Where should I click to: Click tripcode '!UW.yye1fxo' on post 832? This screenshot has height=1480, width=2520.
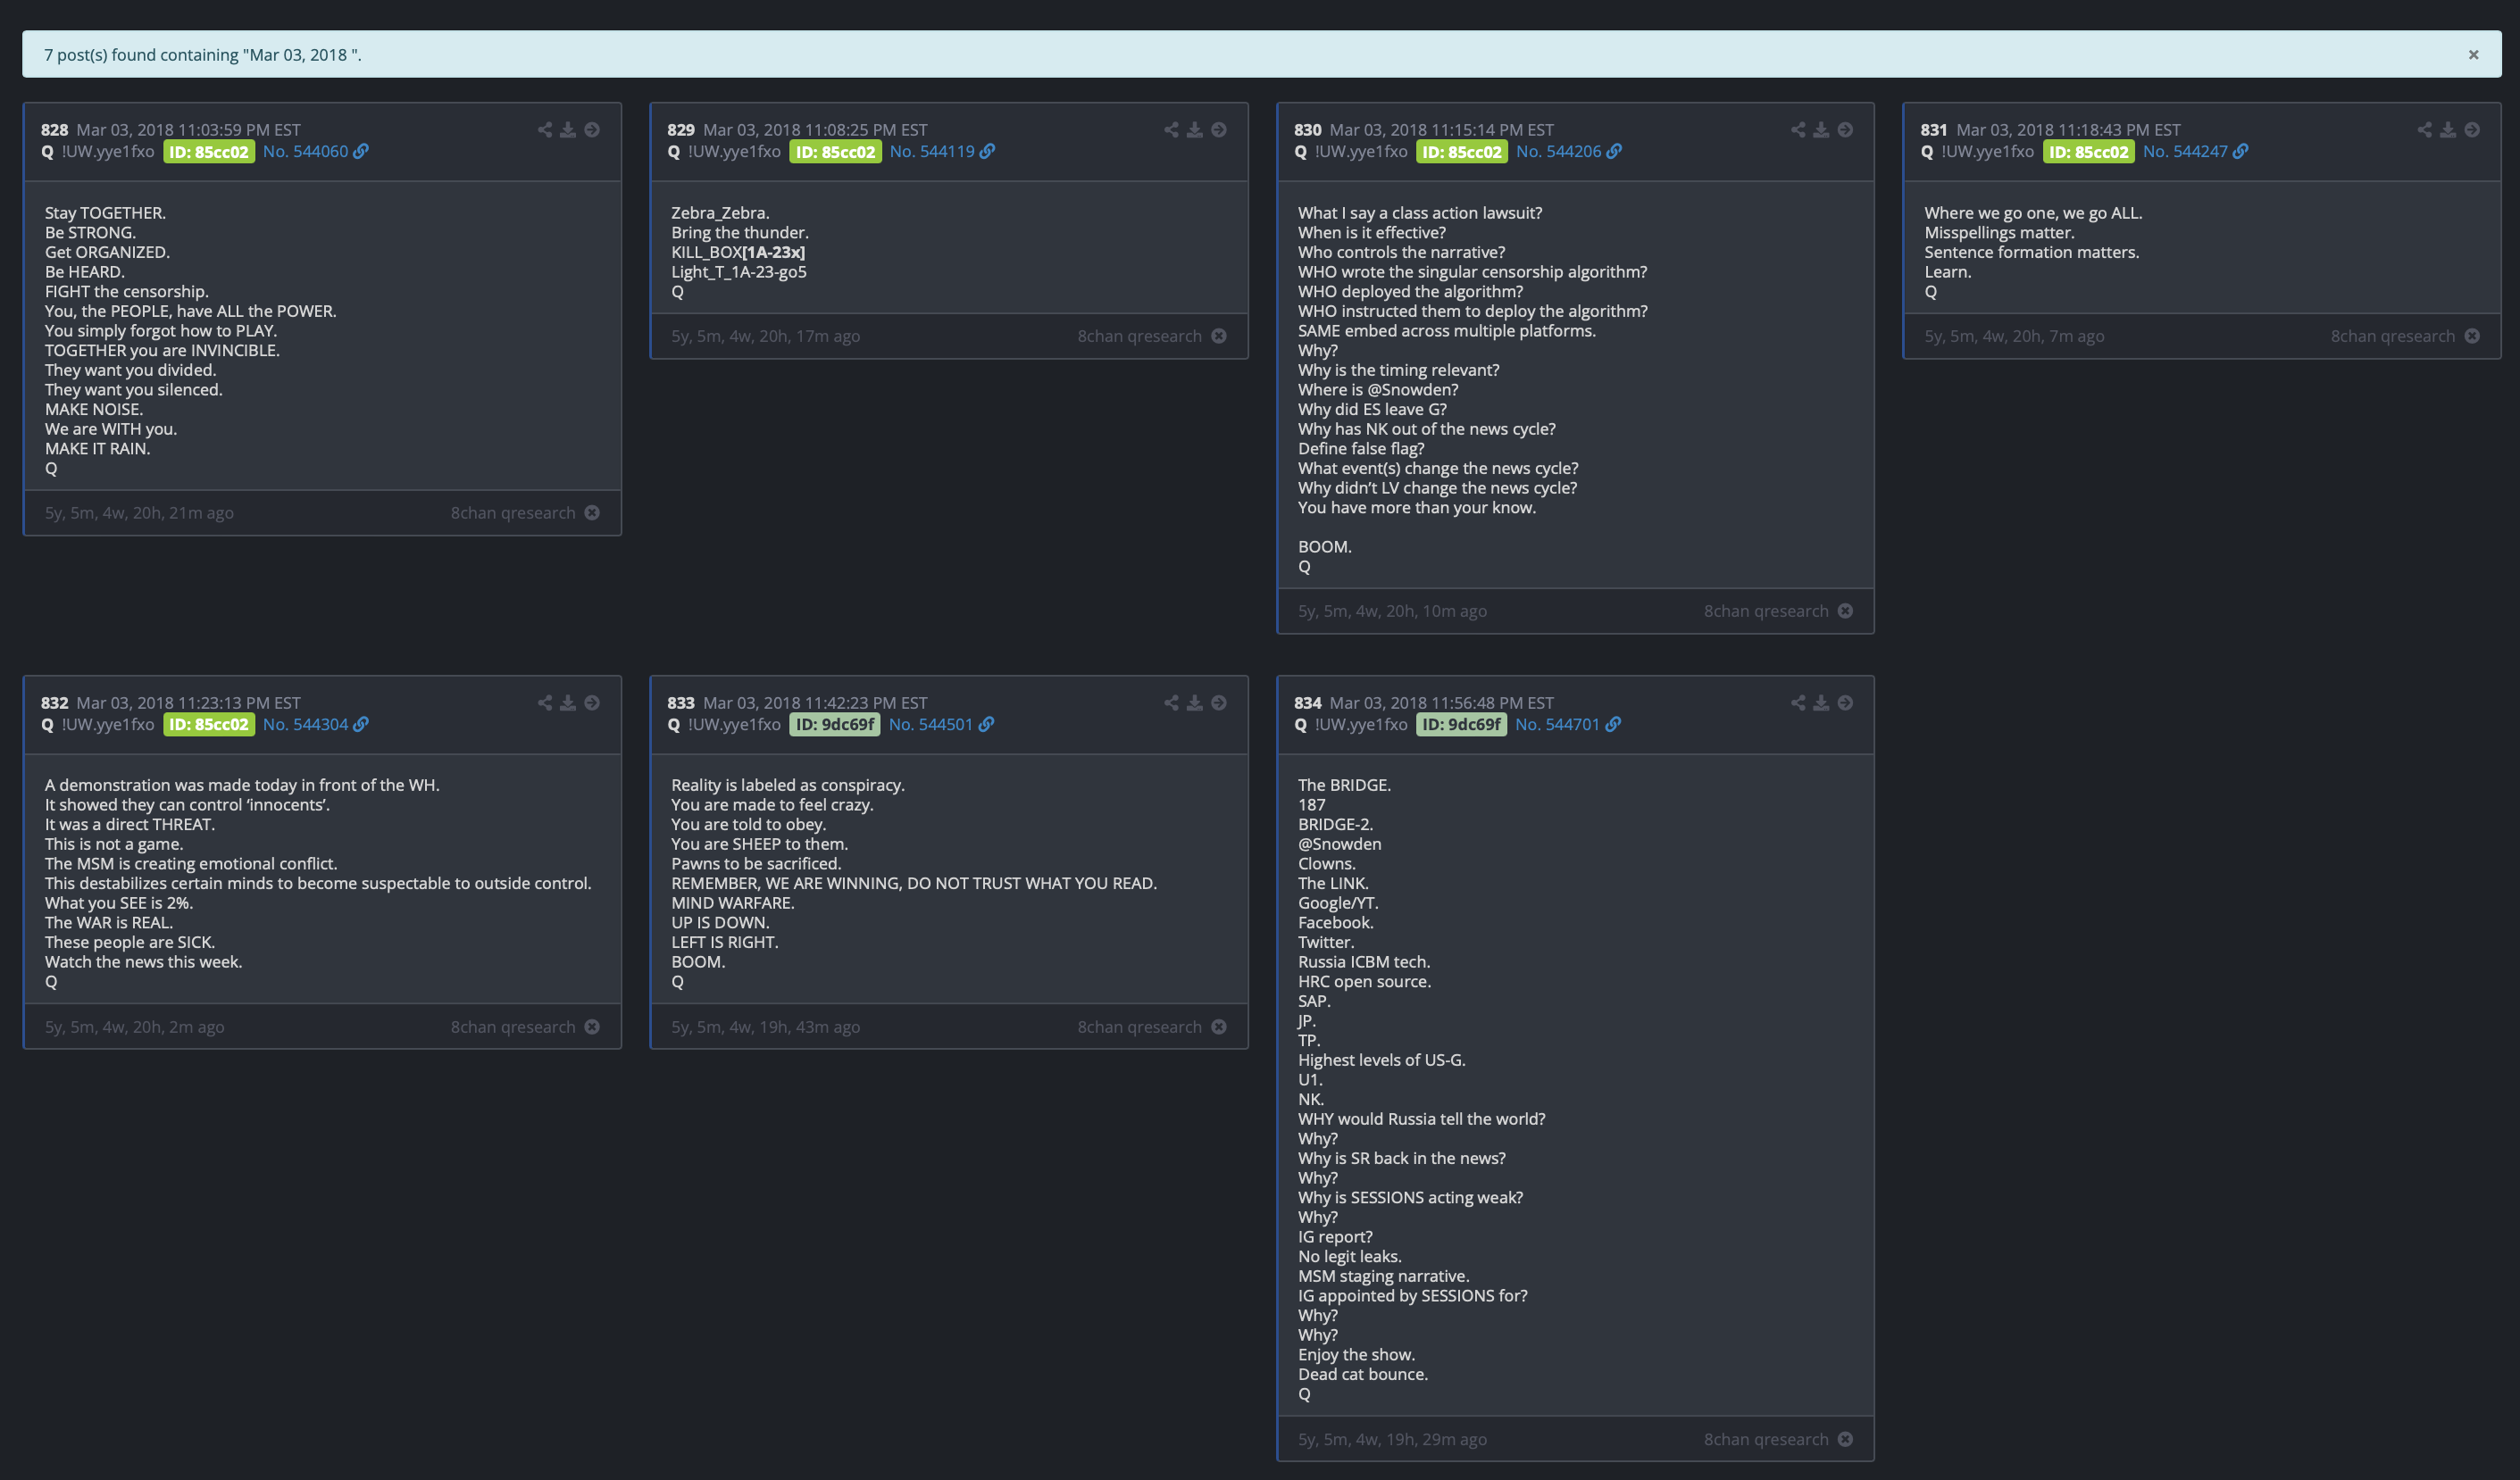108,725
